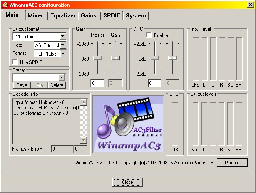Expand the Format PCM 16bit dropdown
The height and width of the screenshot is (193, 256).
pos(63,54)
